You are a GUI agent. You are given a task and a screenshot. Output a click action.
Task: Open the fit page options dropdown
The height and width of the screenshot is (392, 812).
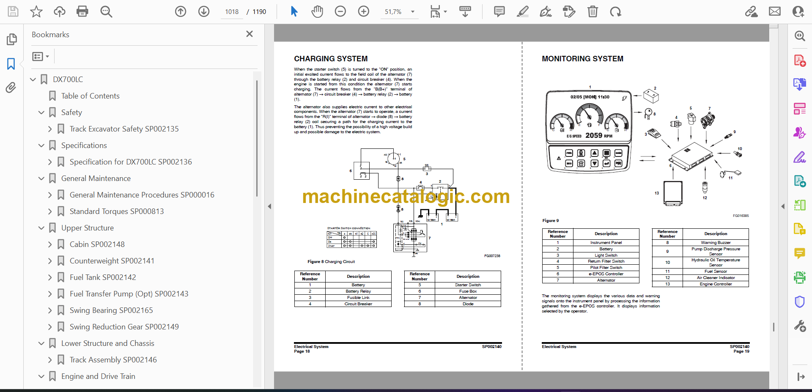pos(438,11)
